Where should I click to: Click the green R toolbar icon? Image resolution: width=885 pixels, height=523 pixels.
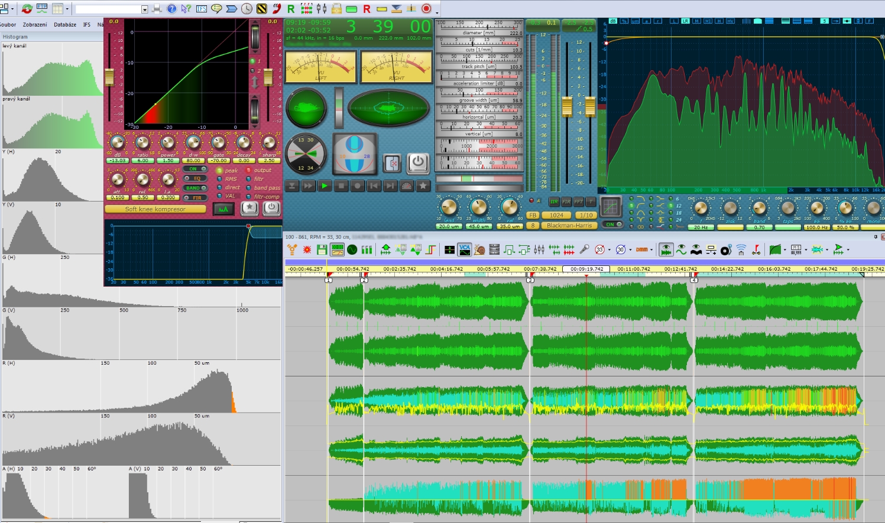coord(291,9)
